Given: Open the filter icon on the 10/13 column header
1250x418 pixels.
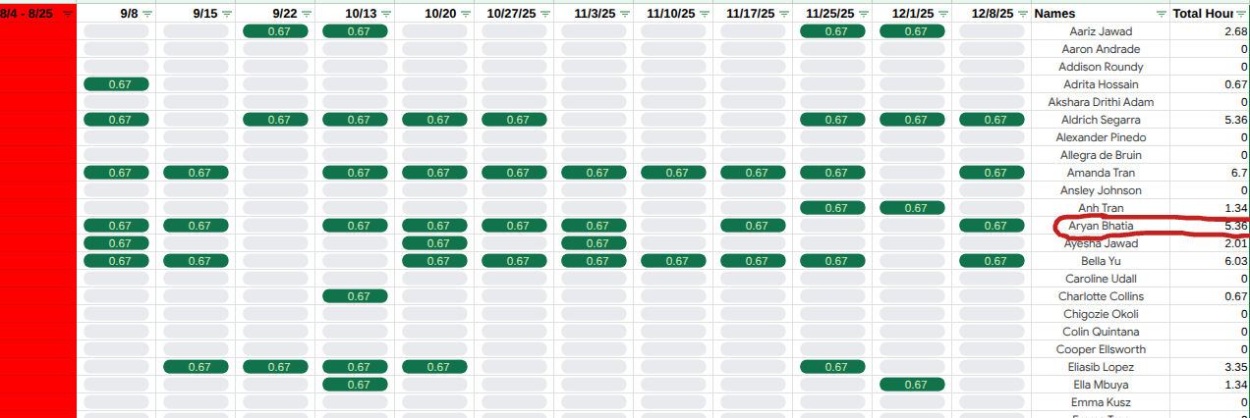Looking at the screenshot, I should click(x=386, y=14).
